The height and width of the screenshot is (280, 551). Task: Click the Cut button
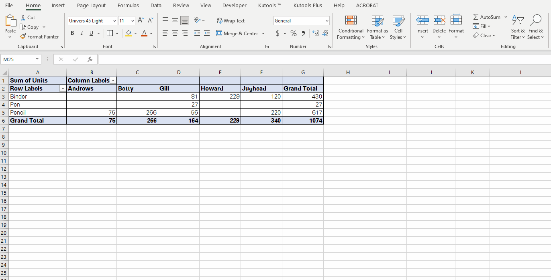[27, 18]
